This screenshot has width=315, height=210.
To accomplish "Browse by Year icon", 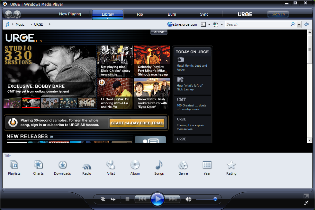I will 207,165.
